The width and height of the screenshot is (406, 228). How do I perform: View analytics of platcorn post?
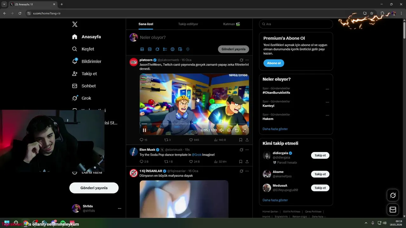point(220,140)
